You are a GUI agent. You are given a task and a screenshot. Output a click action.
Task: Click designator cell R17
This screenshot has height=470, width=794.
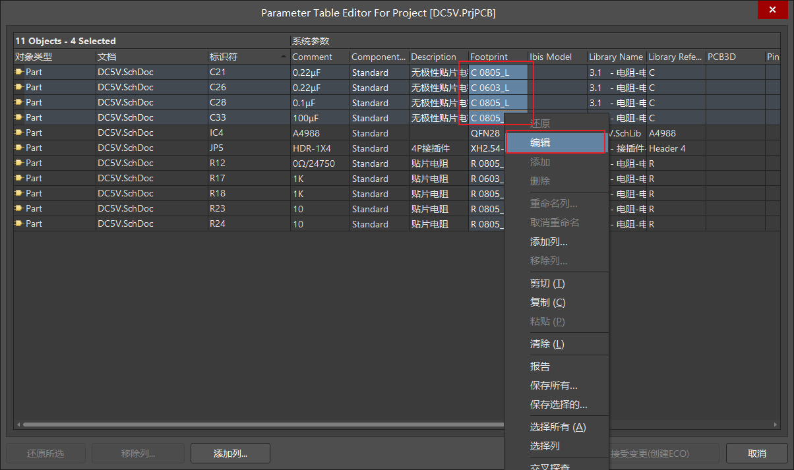click(x=249, y=178)
